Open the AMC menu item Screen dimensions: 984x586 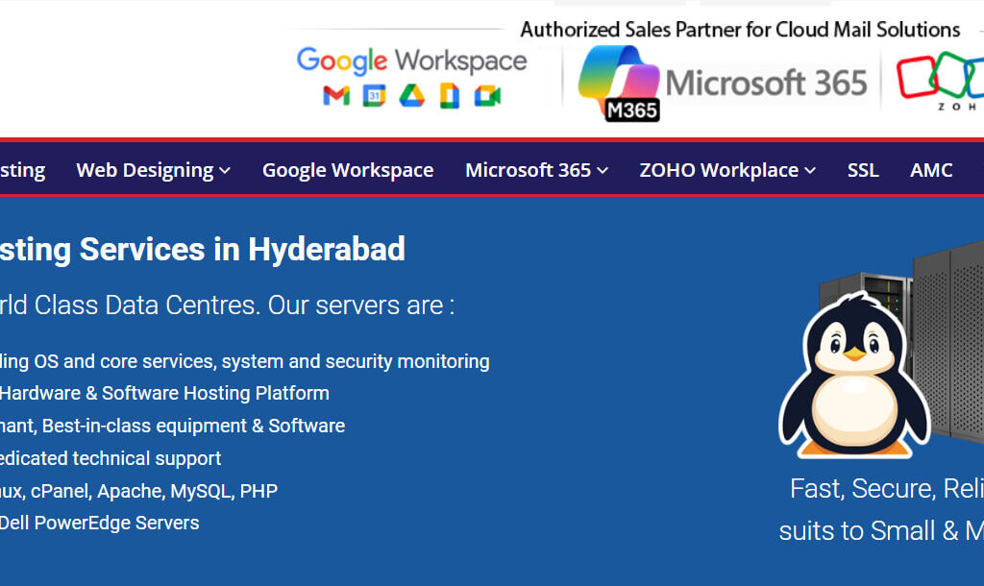tap(931, 170)
